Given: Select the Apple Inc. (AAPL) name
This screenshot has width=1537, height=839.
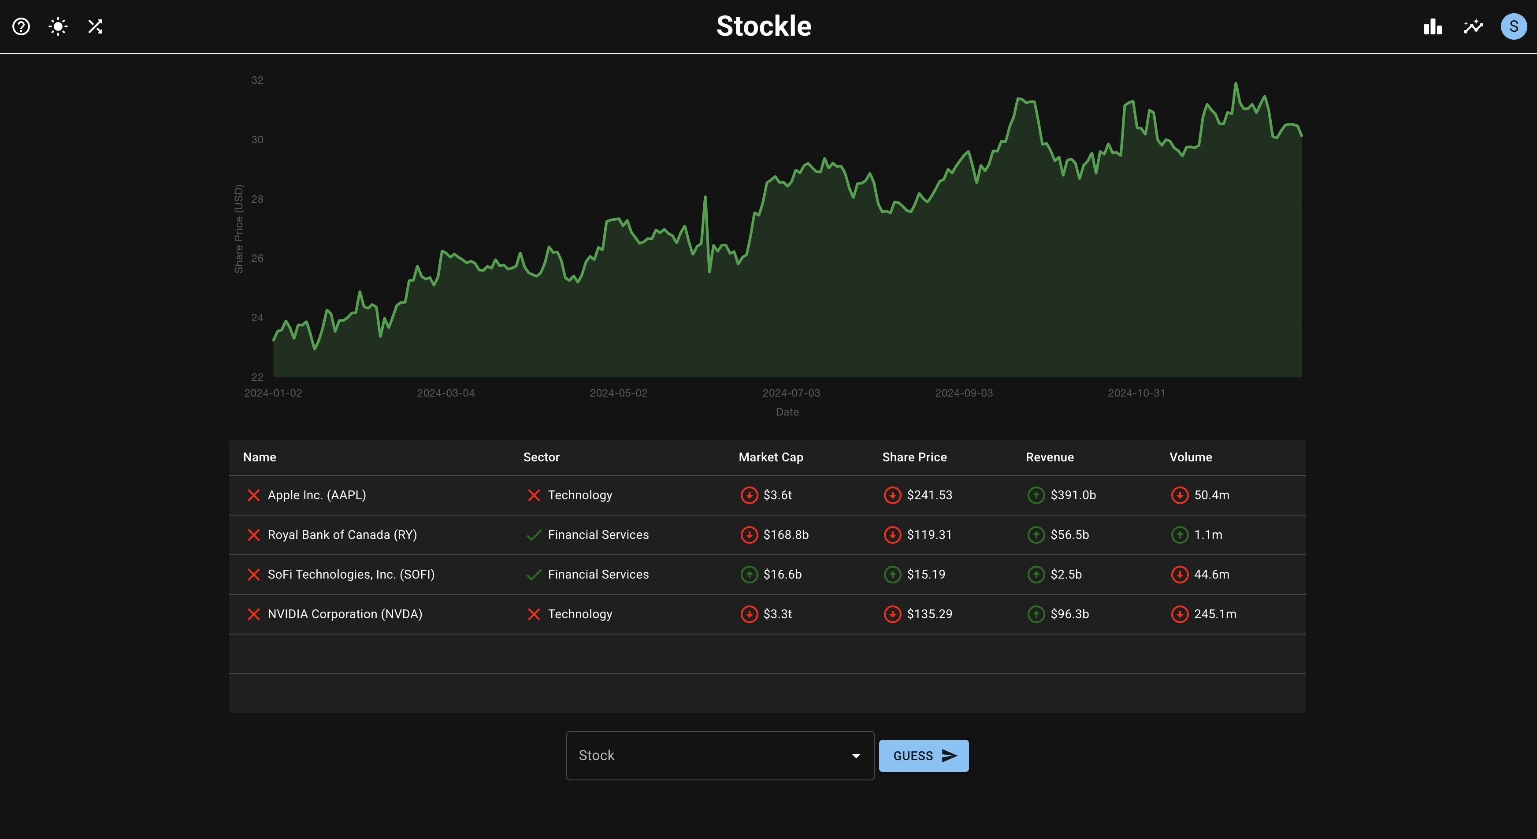Looking at the screenshot, I should pos(317,495).
